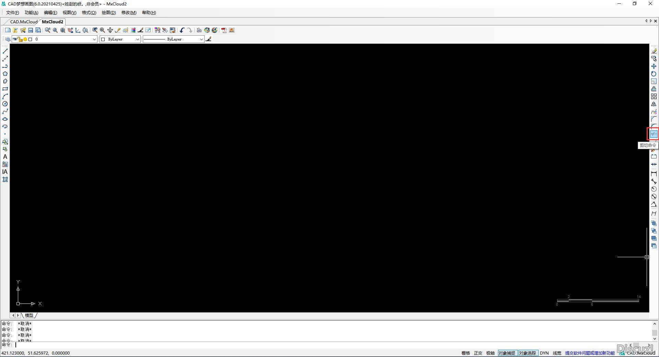Click the Print icon in toolbar
The image size is (659, 357).
click(199, 30)
